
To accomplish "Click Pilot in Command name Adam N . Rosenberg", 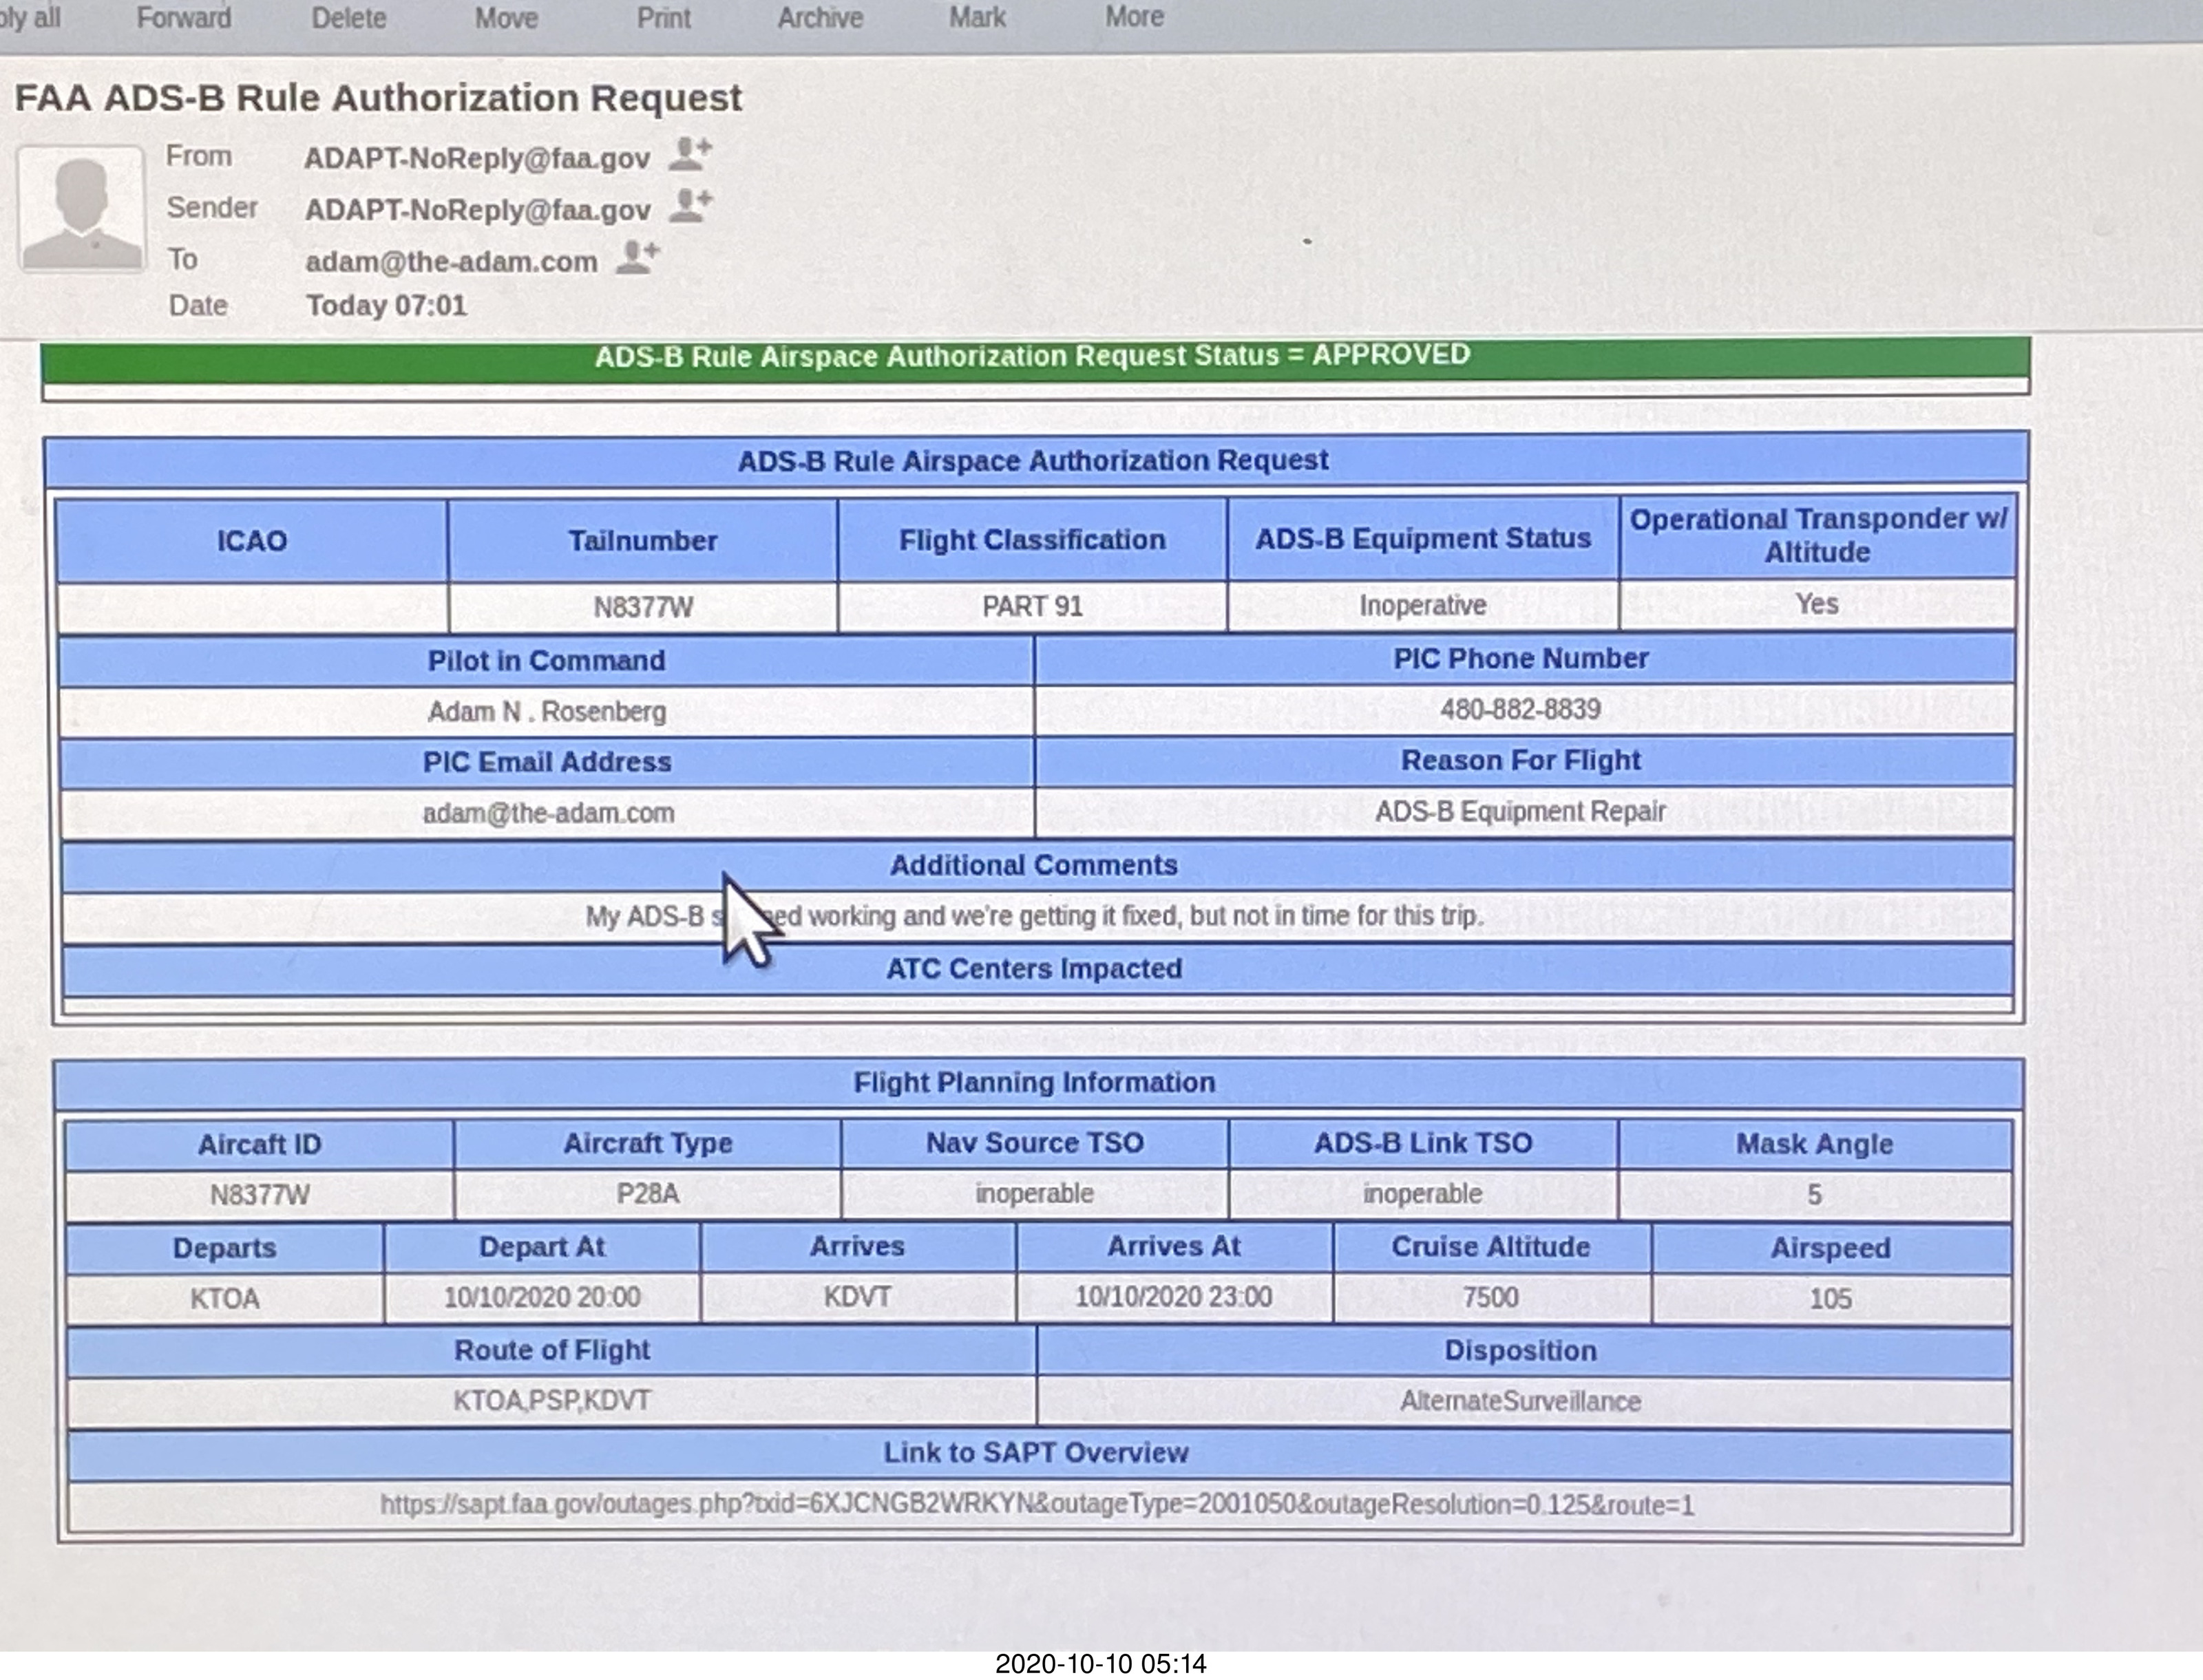I will (x=546, y=711).
